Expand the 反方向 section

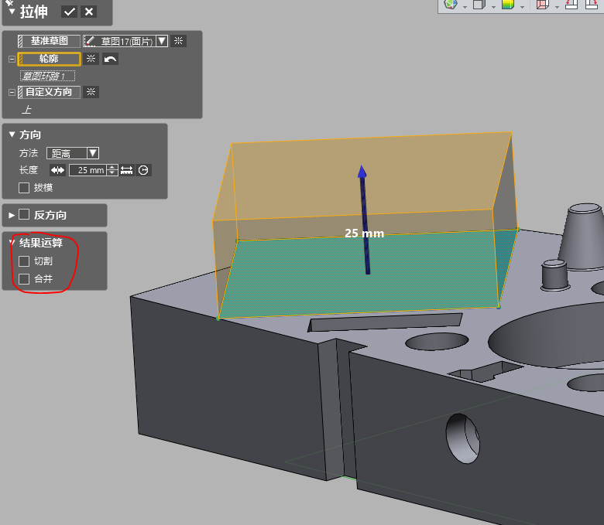point(12,215)
